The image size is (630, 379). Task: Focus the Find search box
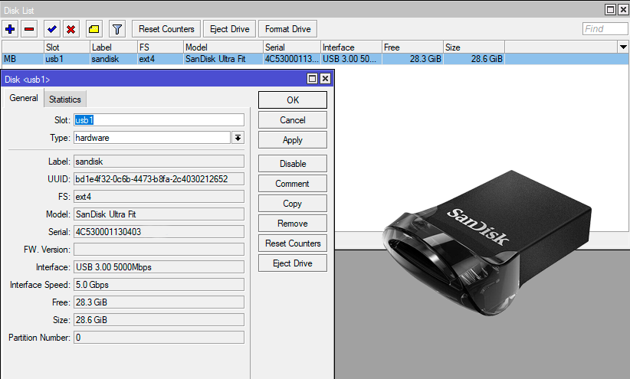click(605, 29)
